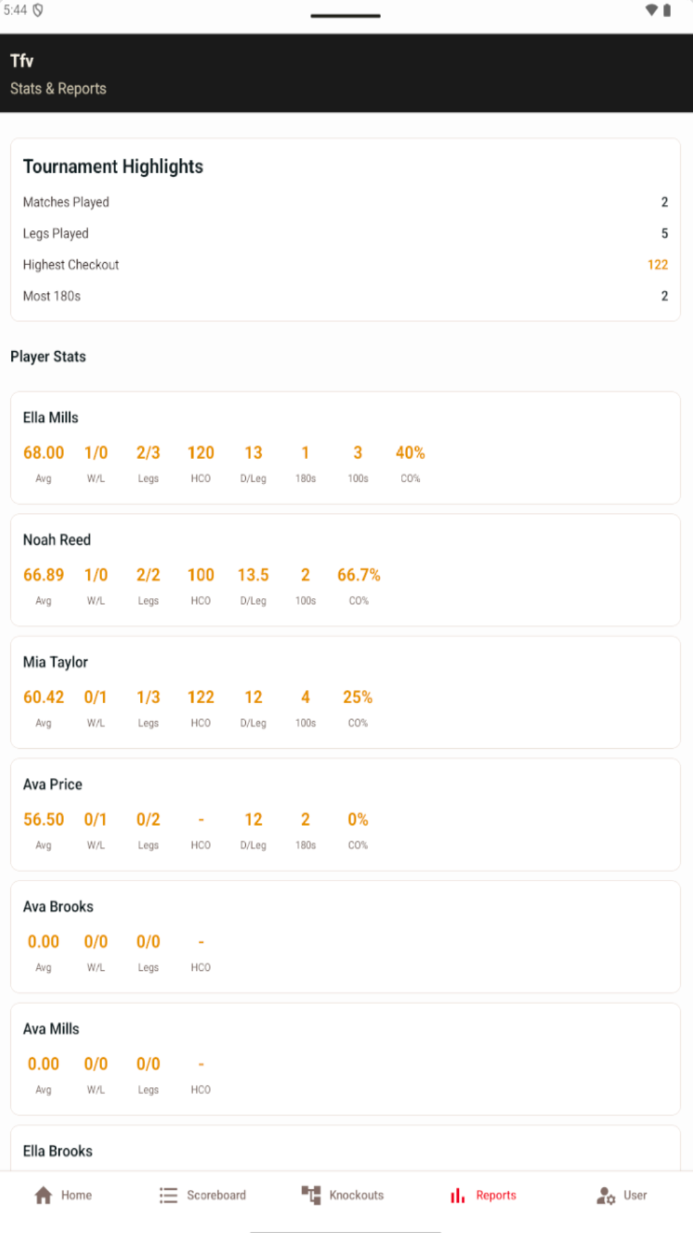Tap the Tfv tournament title

[22, 61]
